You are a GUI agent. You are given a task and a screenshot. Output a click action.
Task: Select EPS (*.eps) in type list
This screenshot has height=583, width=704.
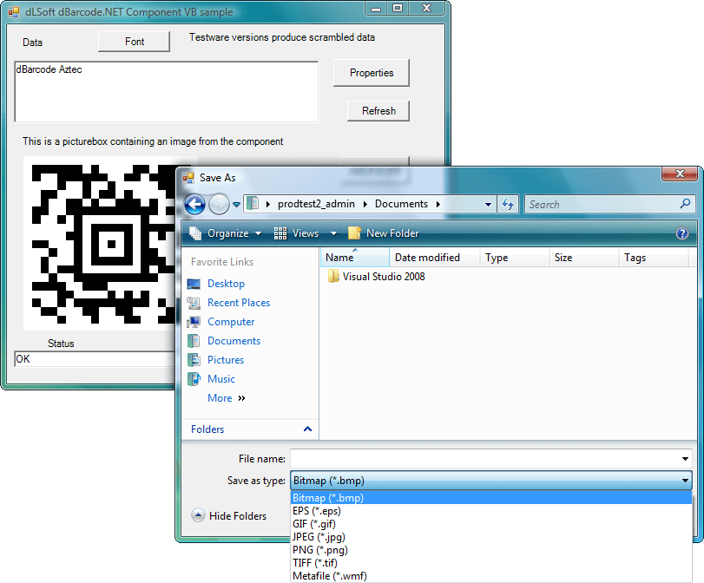click(x=490, y=511)
